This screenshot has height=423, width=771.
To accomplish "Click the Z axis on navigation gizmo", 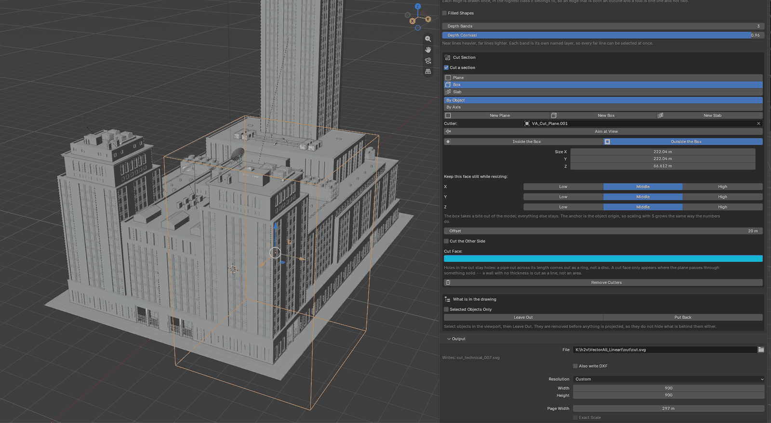I will pos(418,6).
